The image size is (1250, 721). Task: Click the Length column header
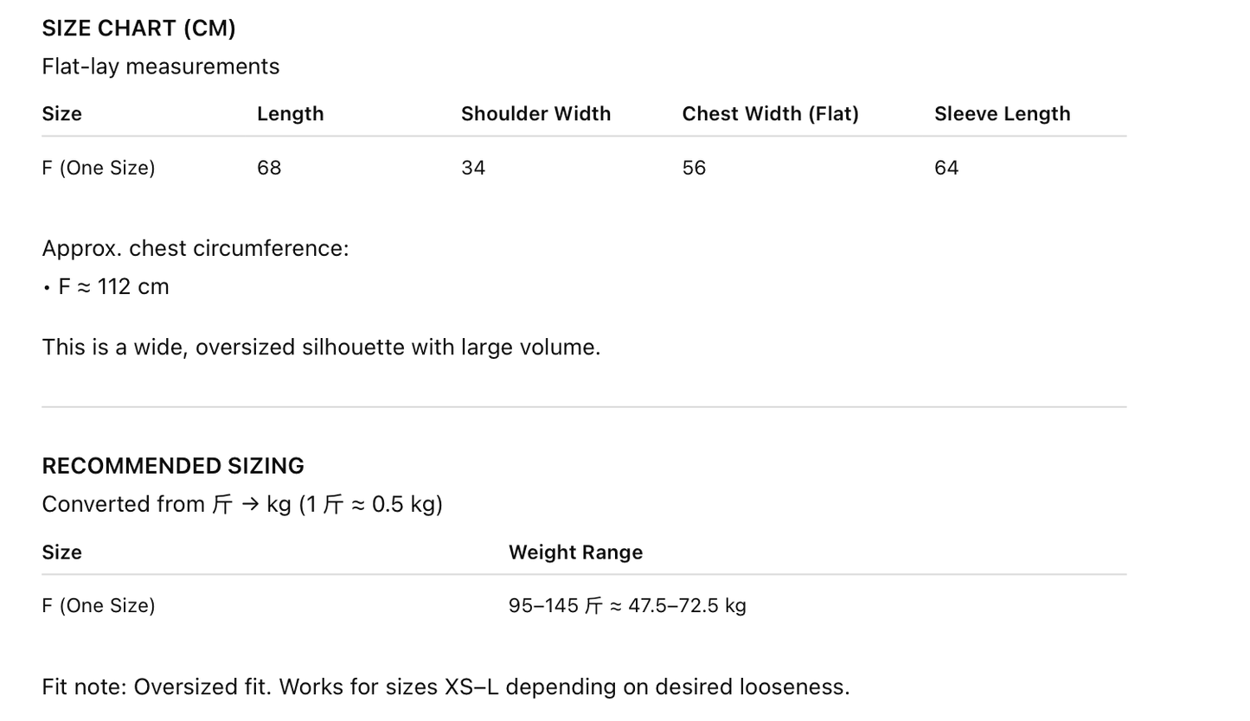(x=290, y=114)
